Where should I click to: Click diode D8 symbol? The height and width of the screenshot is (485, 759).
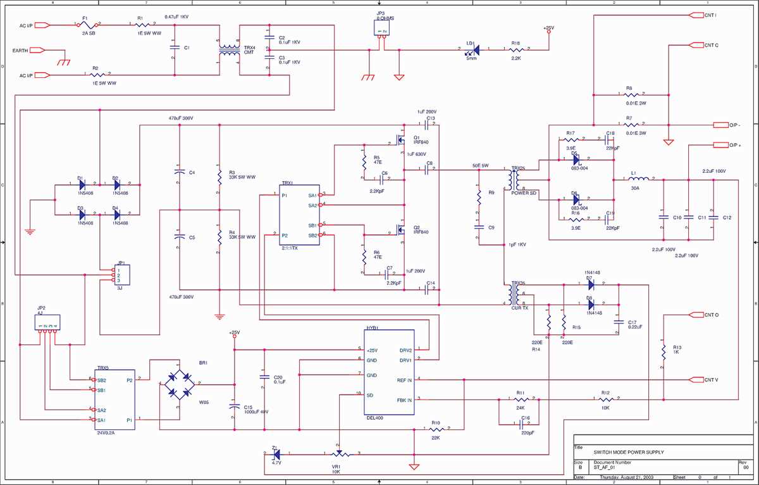pyautogui.click(x=590, y=305)
